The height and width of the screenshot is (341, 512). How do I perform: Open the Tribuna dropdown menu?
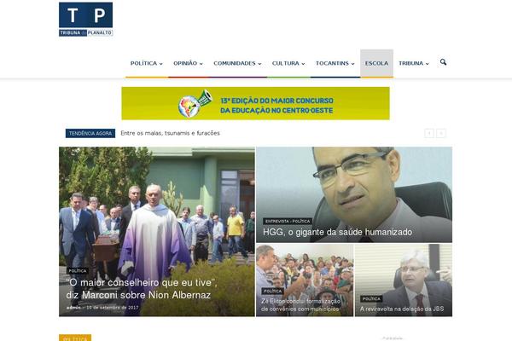coord(413,63)
